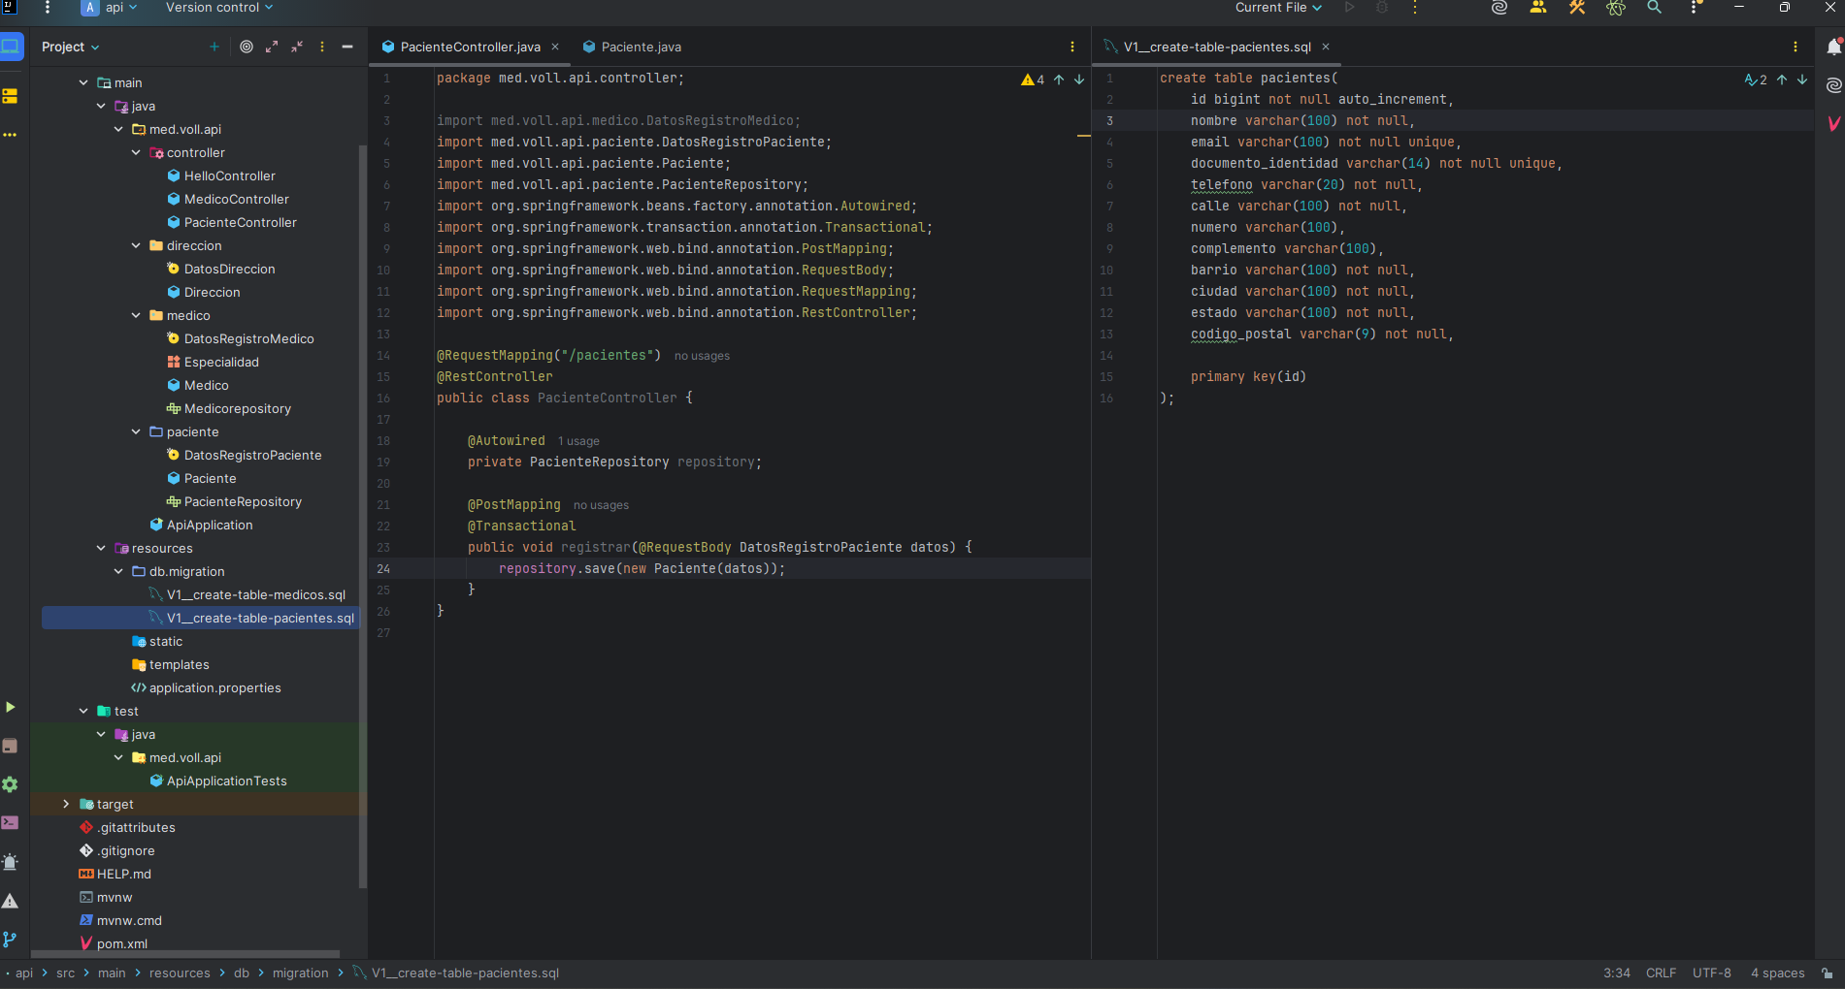Click CRLF line separator in status bar
The width and height of the screenshot is (1845, 989).
[1661, 973]
